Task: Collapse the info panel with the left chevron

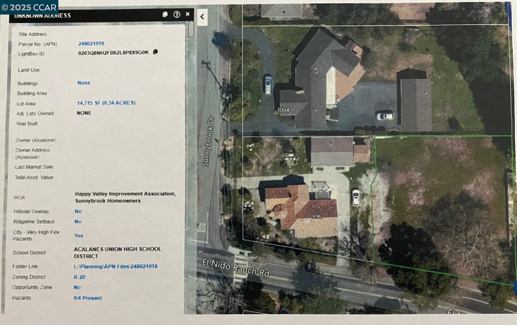Action: click(202, 16)
